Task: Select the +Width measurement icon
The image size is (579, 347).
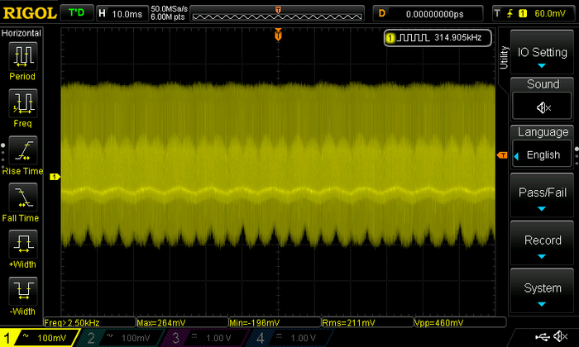Action: pos(22,250)
